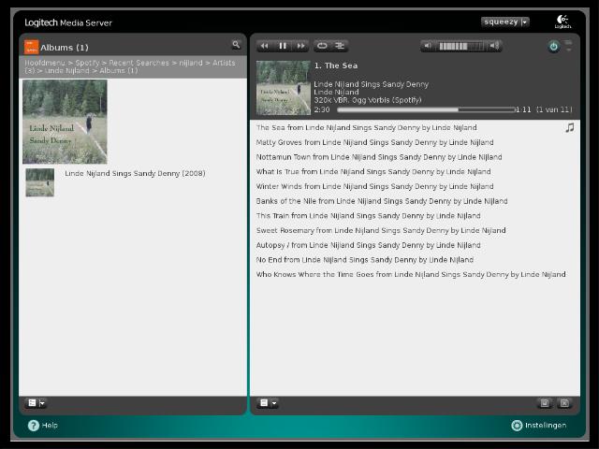
Task: Adjust the volume level bar
Action: [461, 46]
